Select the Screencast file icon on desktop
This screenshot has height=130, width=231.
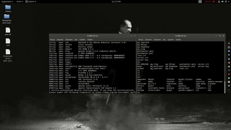[8, 52]
